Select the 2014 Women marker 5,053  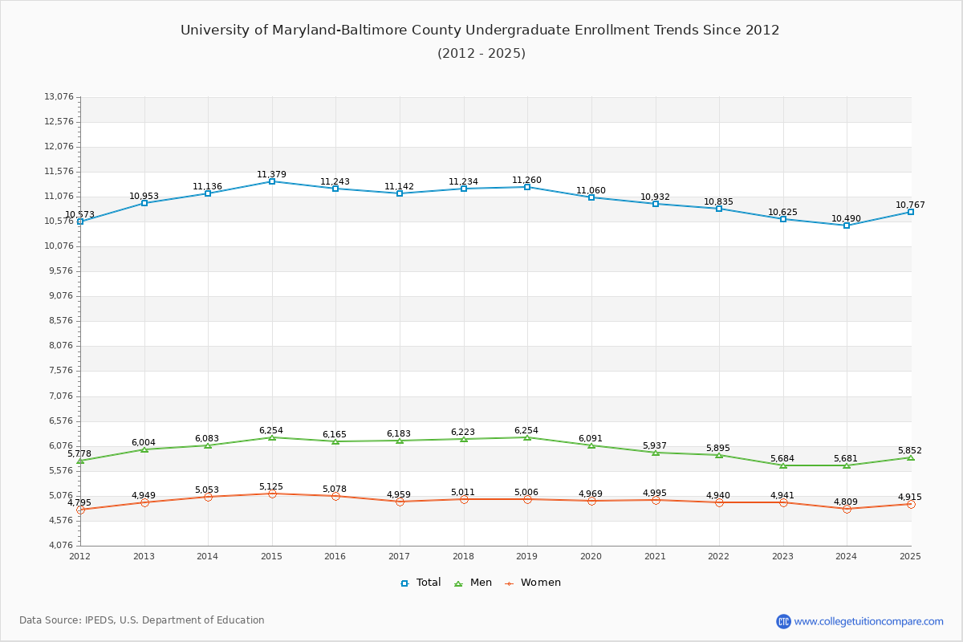(x=208, y=497)
